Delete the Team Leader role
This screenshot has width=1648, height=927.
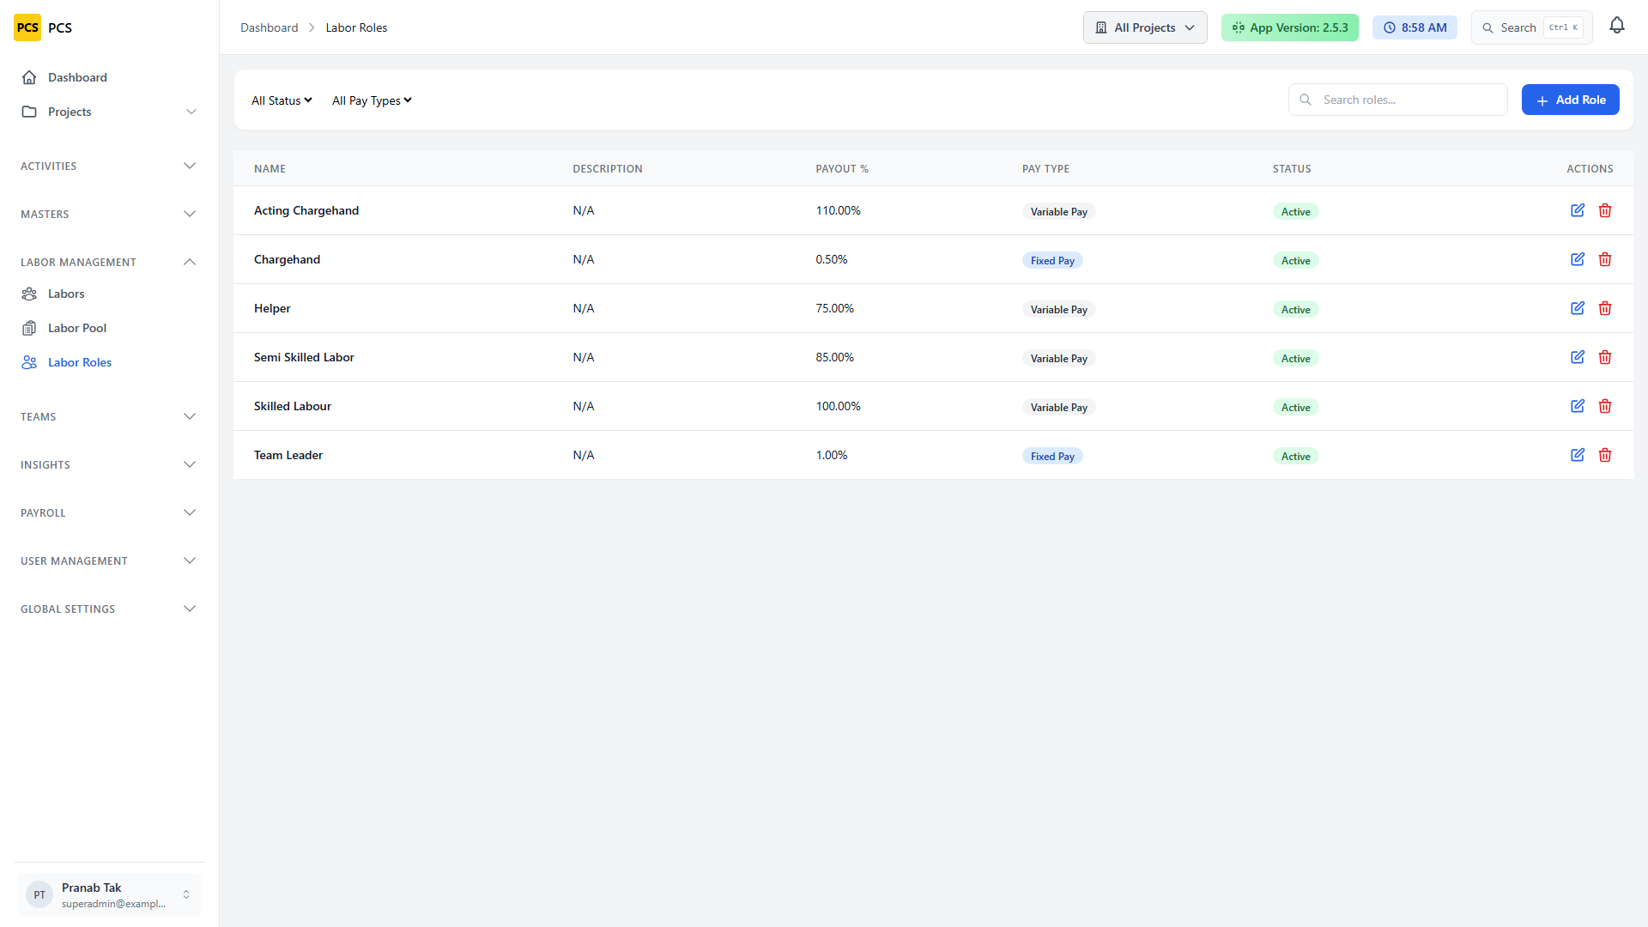1605,455
